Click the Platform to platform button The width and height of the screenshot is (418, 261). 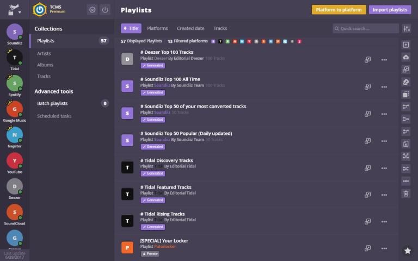[339, 10]
